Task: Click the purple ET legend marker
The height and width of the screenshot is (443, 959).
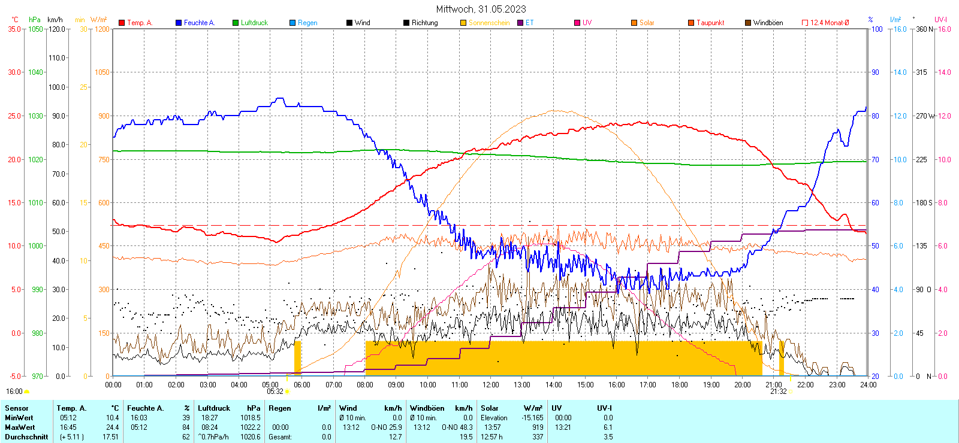Action: point(520,23)
